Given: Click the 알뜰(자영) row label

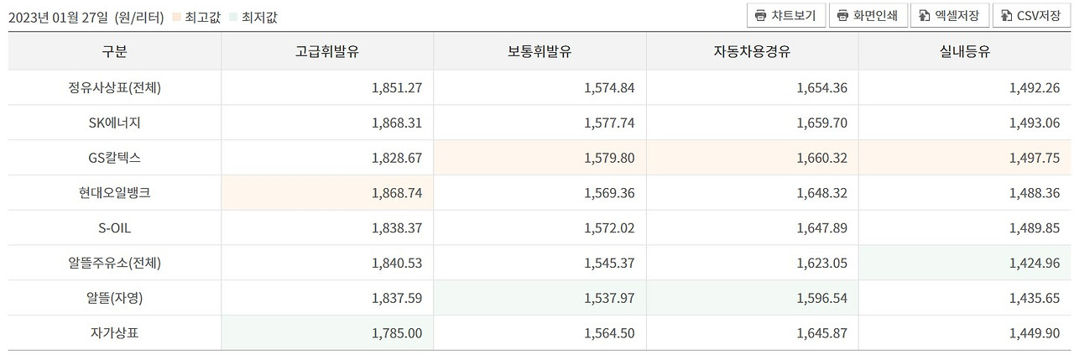Looking at the screenshot, I should pyautogui.click(x=115, y=298).
